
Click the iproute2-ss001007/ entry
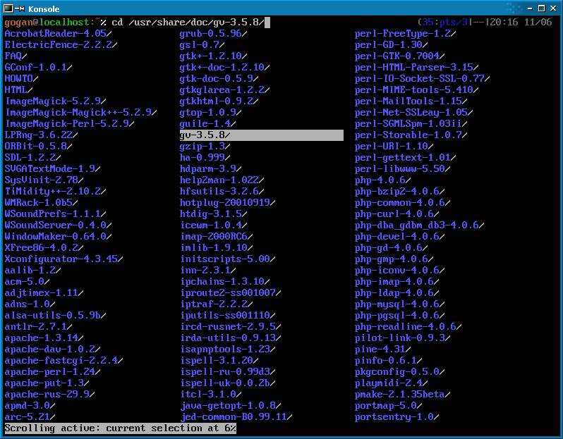tap(230, 293)
